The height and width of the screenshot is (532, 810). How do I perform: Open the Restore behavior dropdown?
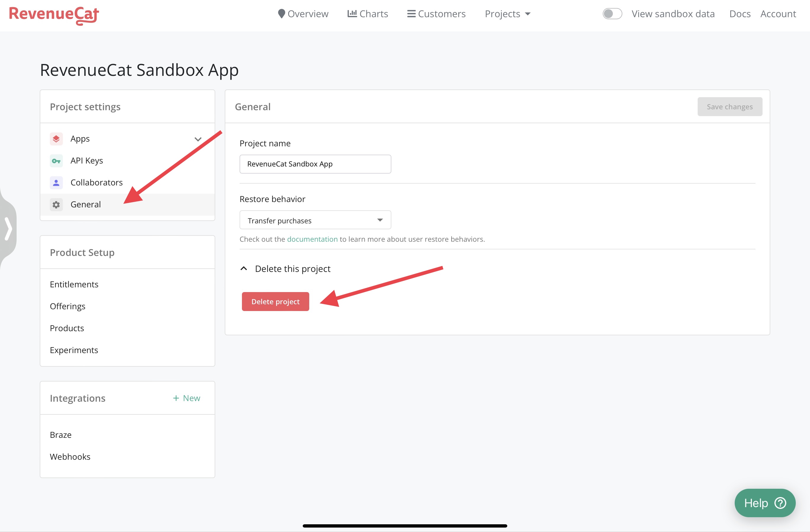(315, 220)
